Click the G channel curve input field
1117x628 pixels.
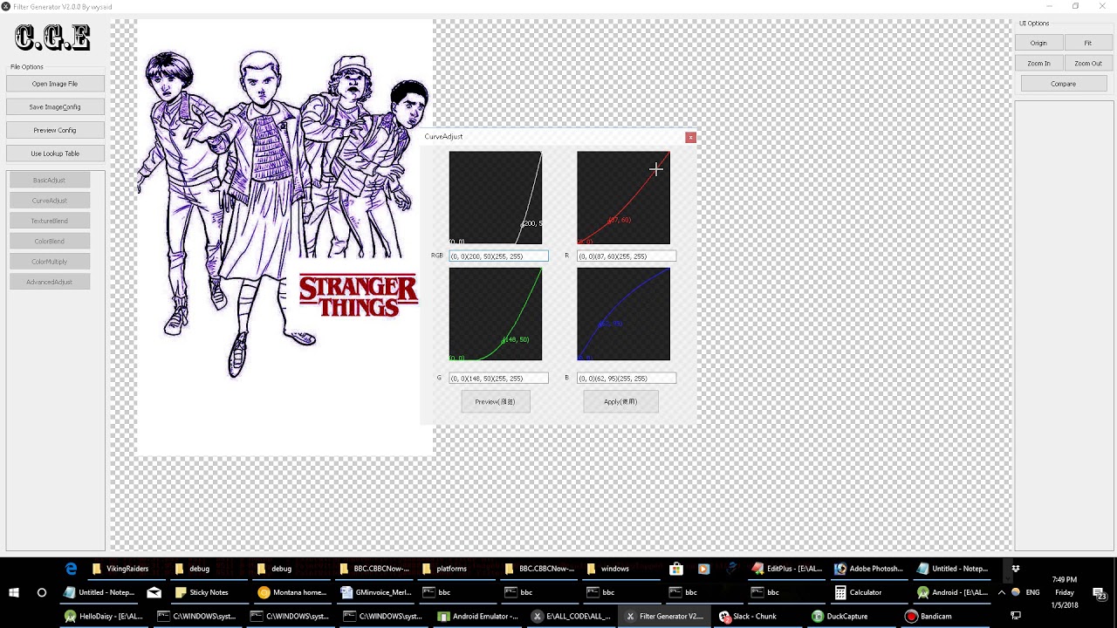click(498, 379)
